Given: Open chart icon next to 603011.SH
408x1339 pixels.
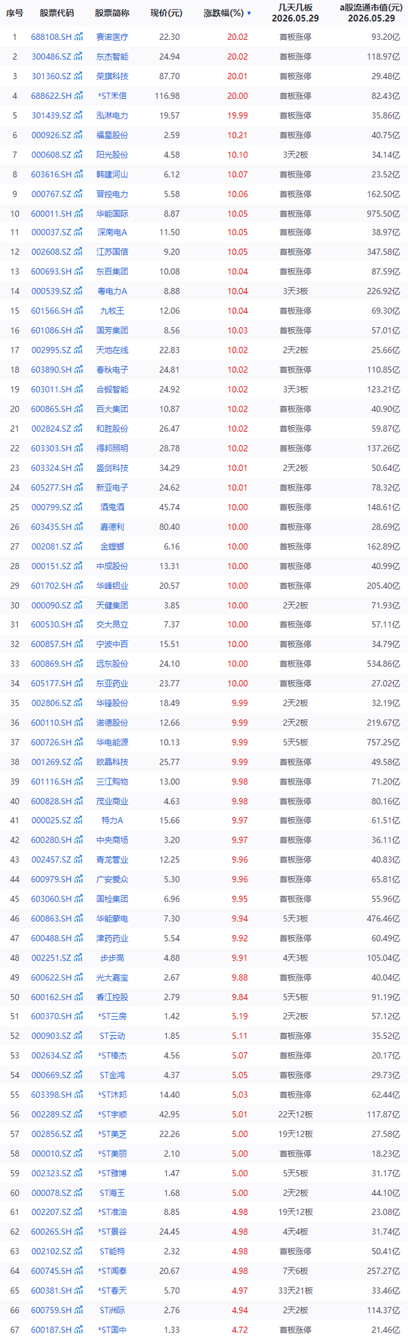Looking at the screenshot, I should (x=78, y=389).
